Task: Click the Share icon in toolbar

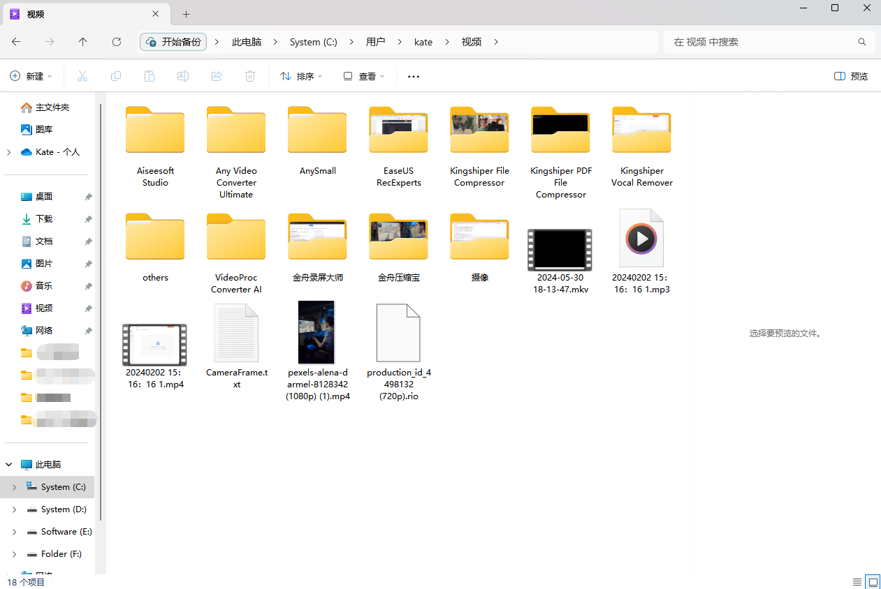Action: 217,76
